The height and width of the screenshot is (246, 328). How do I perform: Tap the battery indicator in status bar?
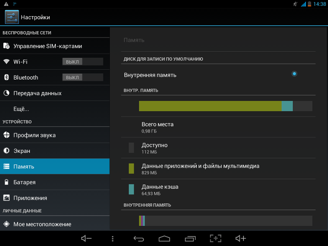point(310,4)
